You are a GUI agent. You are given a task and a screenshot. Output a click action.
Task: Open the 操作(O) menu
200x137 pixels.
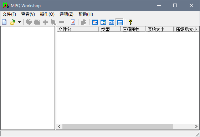point(47,14)
